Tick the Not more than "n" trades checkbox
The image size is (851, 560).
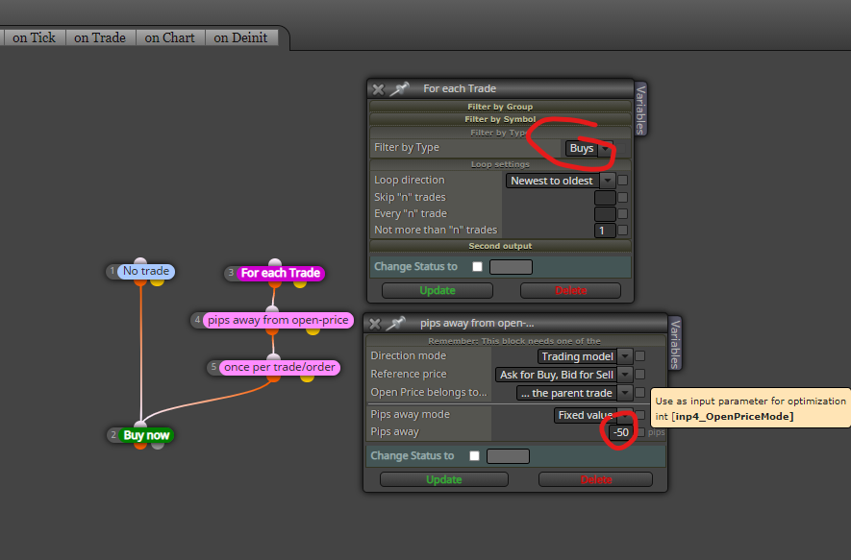622,230
